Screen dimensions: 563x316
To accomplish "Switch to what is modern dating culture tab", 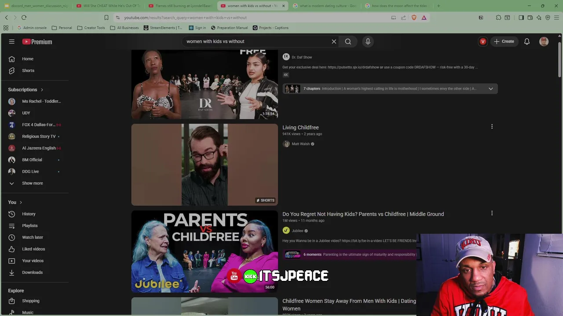I will [x=325, y=6].
